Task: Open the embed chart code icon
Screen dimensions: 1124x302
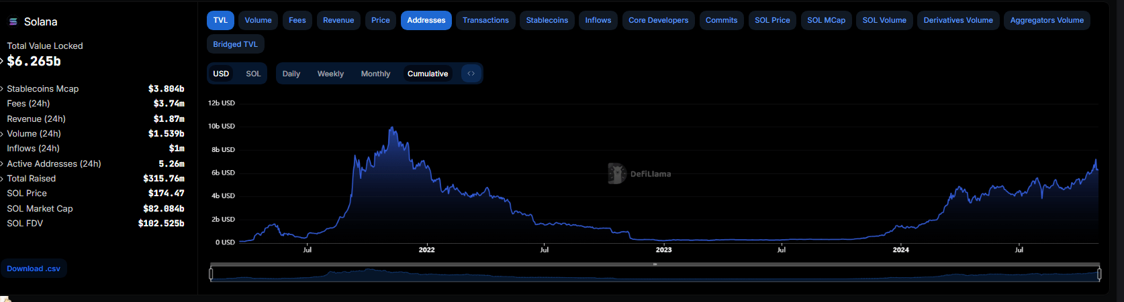Action: 471,74
